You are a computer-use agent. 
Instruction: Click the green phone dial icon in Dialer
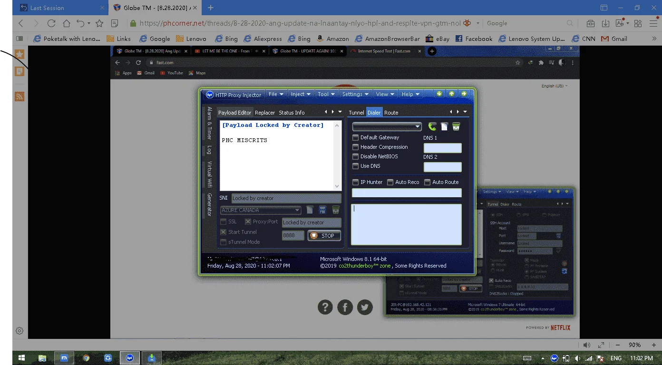click(432, 126)
